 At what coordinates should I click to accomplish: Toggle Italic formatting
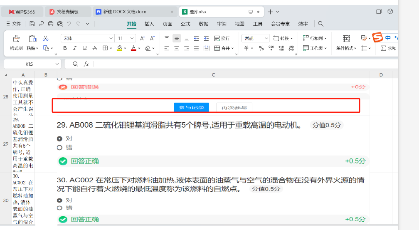(75, 48)
